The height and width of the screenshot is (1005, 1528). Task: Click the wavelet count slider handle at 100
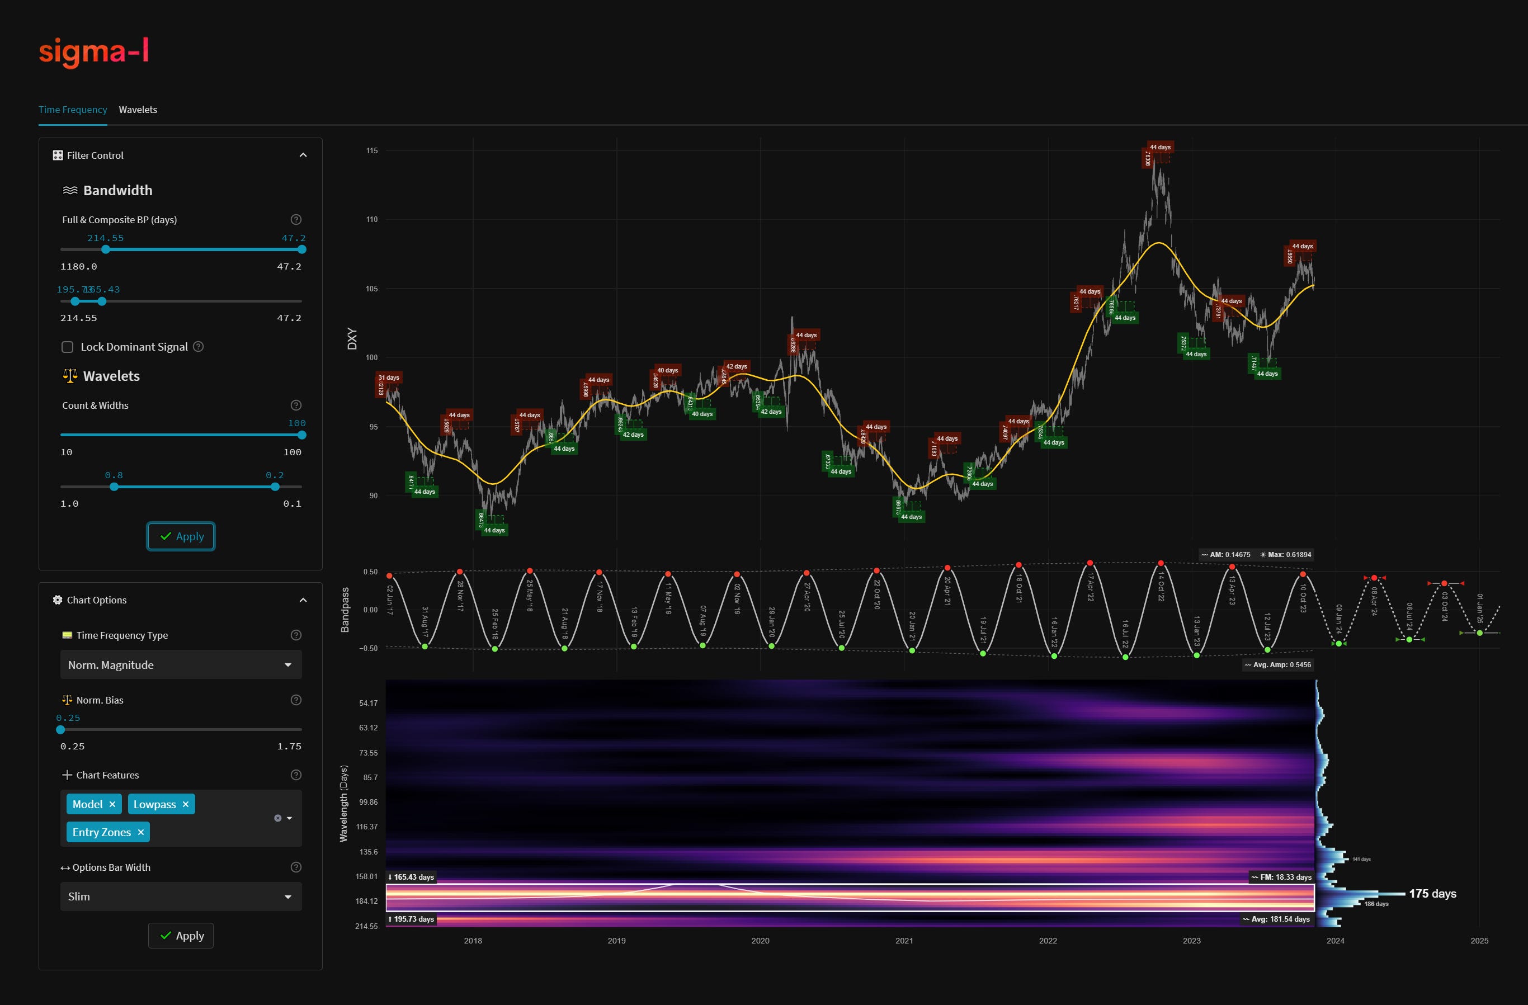302,435
